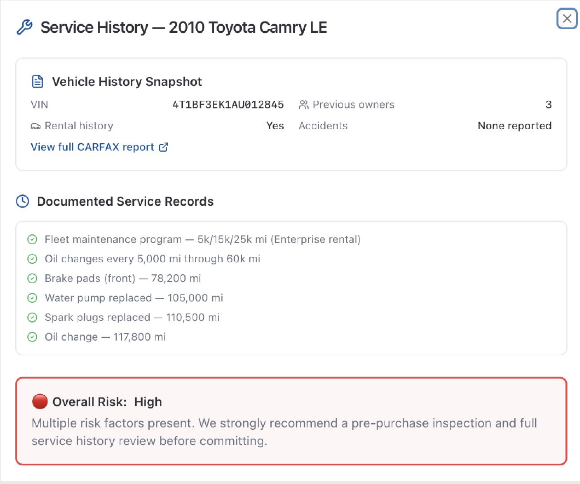This screenshot has width=580, height=484.
Task: Click the check icon for Brake pads (front)
Action: [x=32, y=278]
